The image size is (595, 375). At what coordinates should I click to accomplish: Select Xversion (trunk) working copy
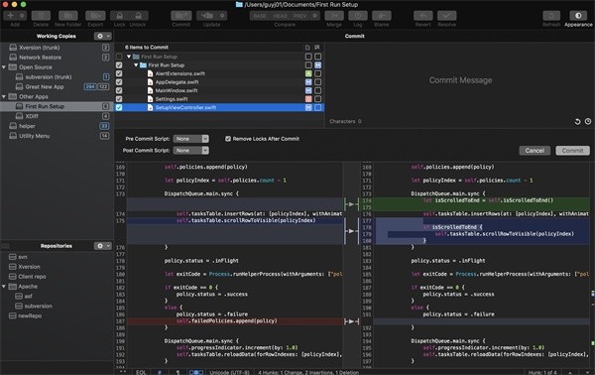coord(57,48)
